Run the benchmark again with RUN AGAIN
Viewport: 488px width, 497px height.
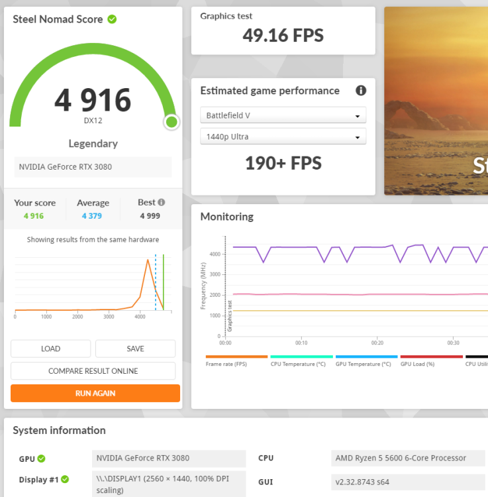coord(95,393)
